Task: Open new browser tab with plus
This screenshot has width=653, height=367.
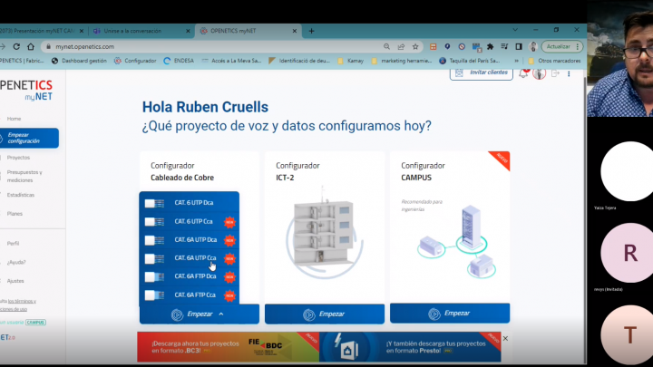Action: pyautogui.click(x=312, y=30)
